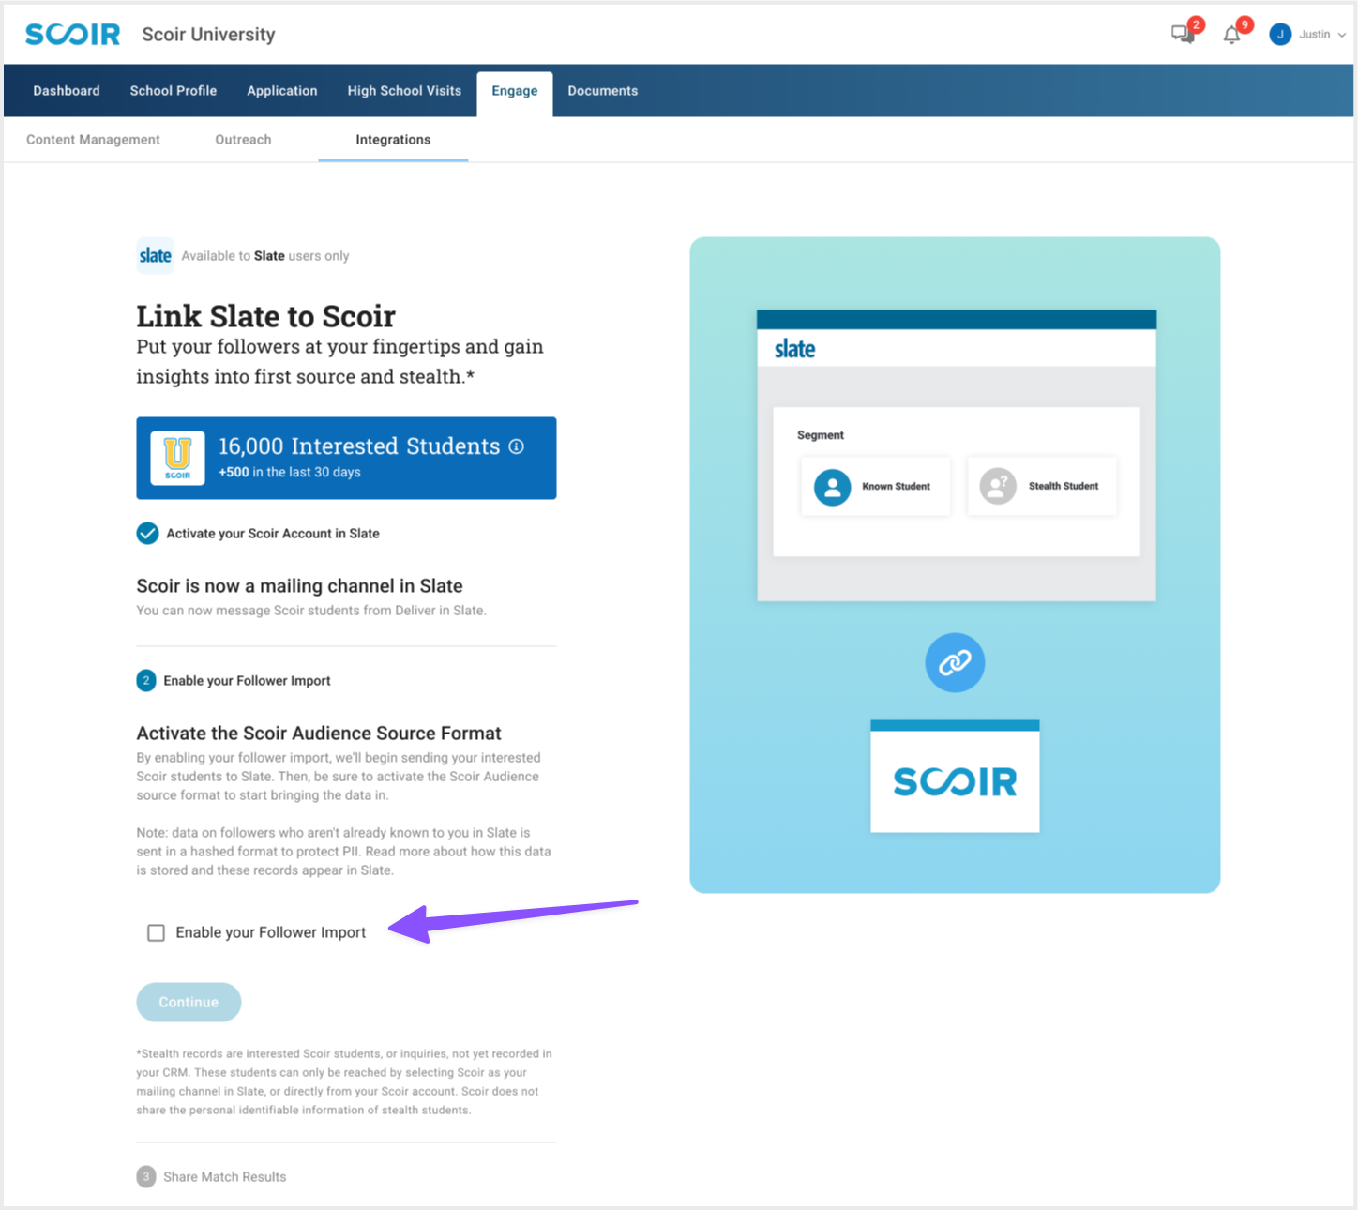The height and width of the screenshot is (1210, 1358).
Task: Click the Activate the Scoir Audience Source Format heading
Action: 319,734
